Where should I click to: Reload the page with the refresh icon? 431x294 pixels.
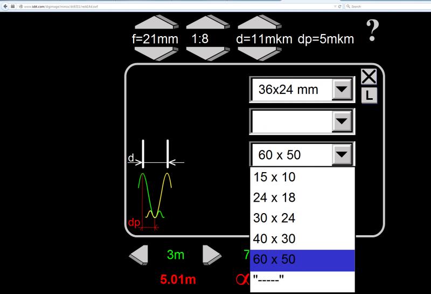click(340, 6)
